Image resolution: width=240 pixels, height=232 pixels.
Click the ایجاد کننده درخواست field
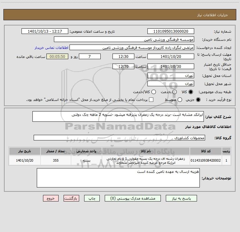coord(132,47)
